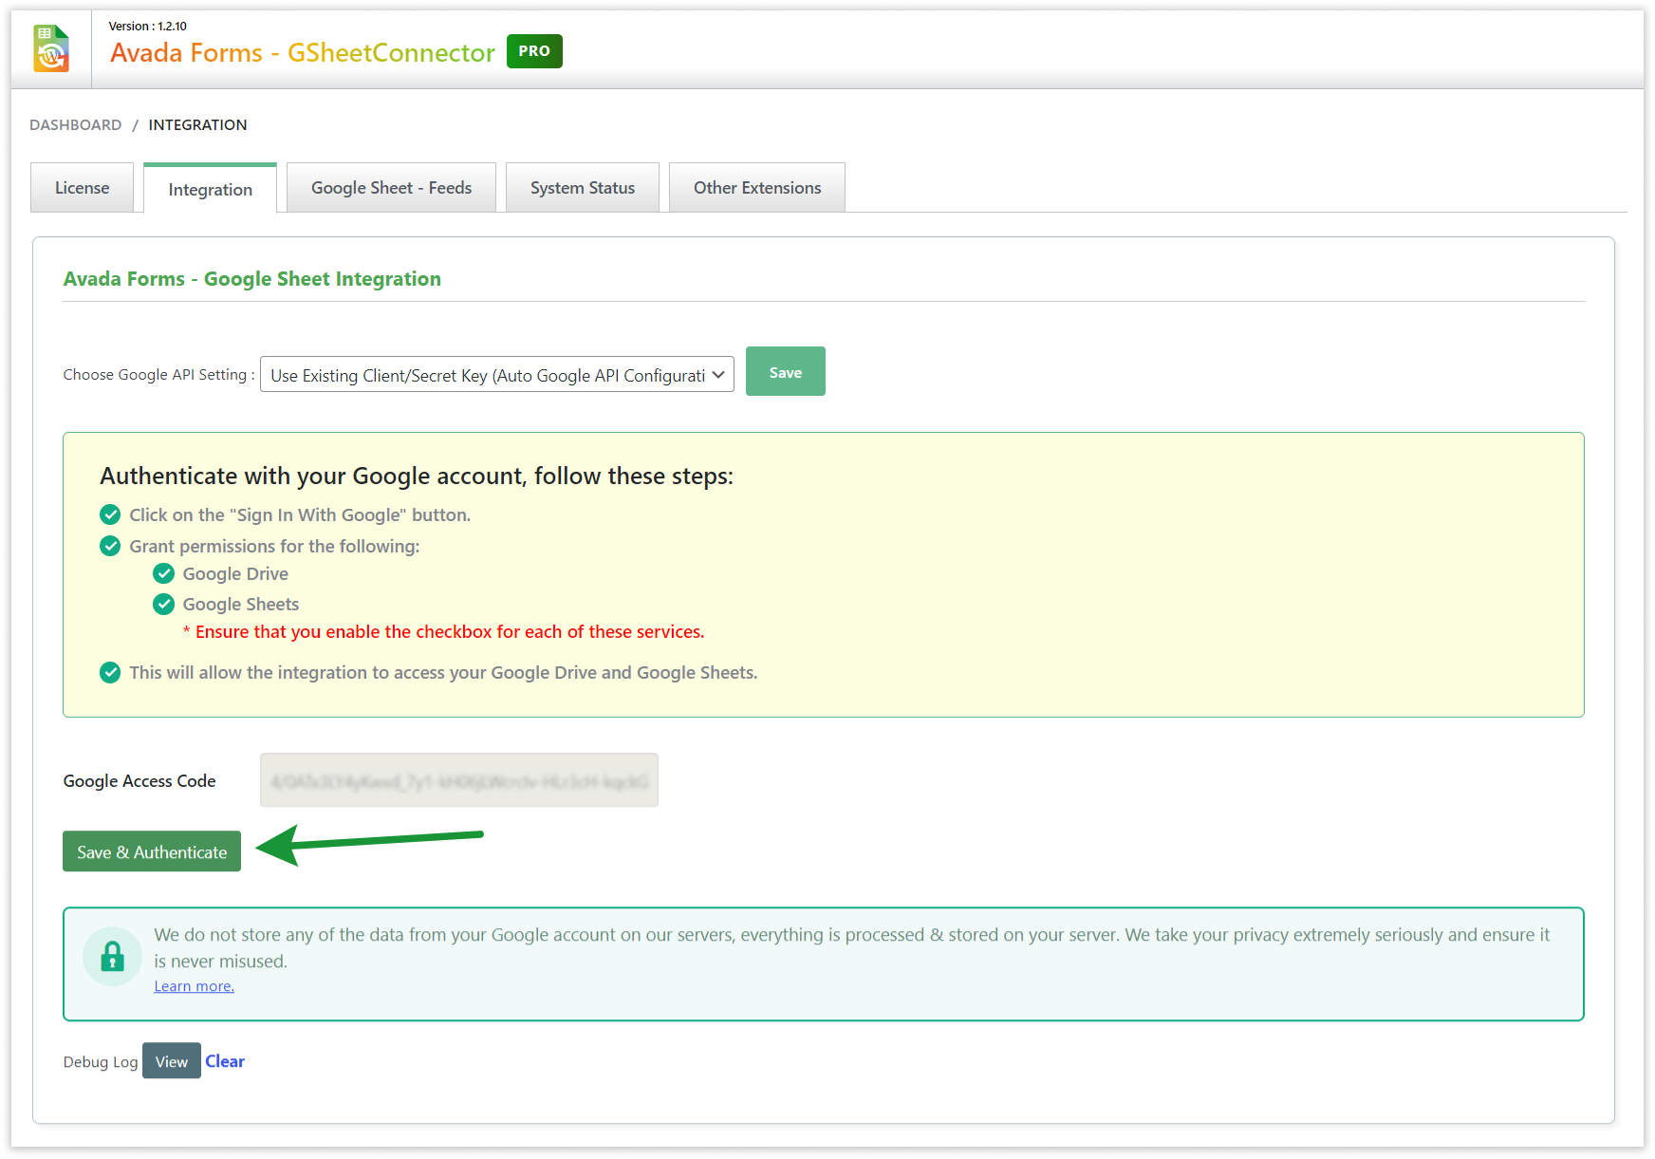Open the Google Sheet - Feeds tab
Viewport: 1655px width, 1159px height.
coord(391,187)
